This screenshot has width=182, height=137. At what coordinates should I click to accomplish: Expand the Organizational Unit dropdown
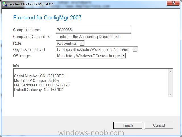(135, 49)
